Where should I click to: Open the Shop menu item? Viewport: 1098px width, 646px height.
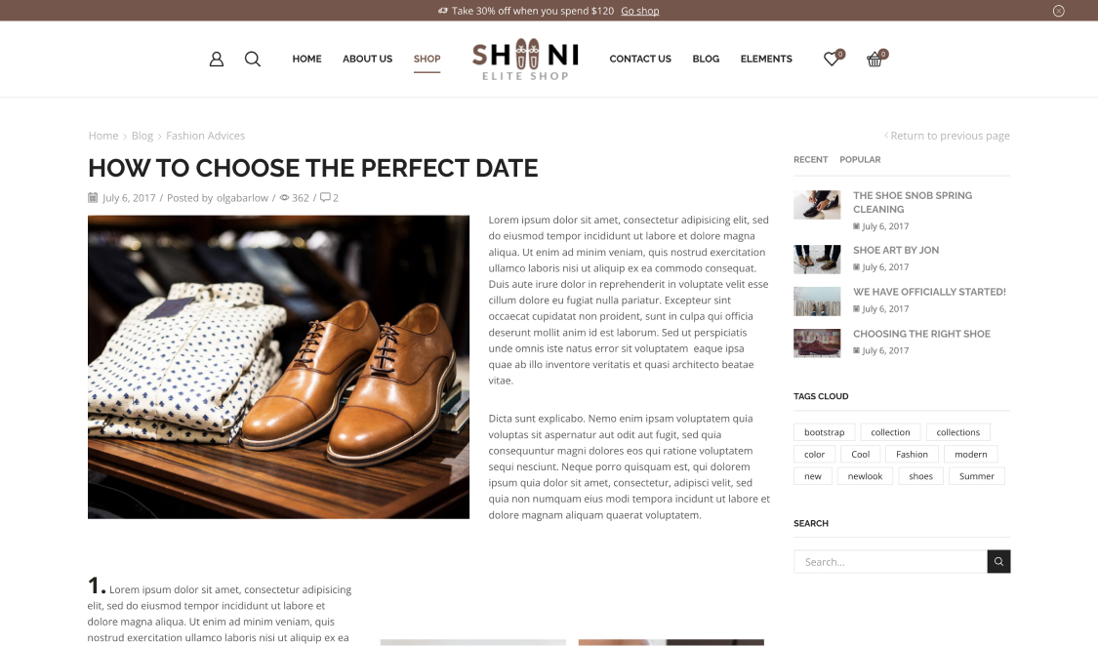427,59
